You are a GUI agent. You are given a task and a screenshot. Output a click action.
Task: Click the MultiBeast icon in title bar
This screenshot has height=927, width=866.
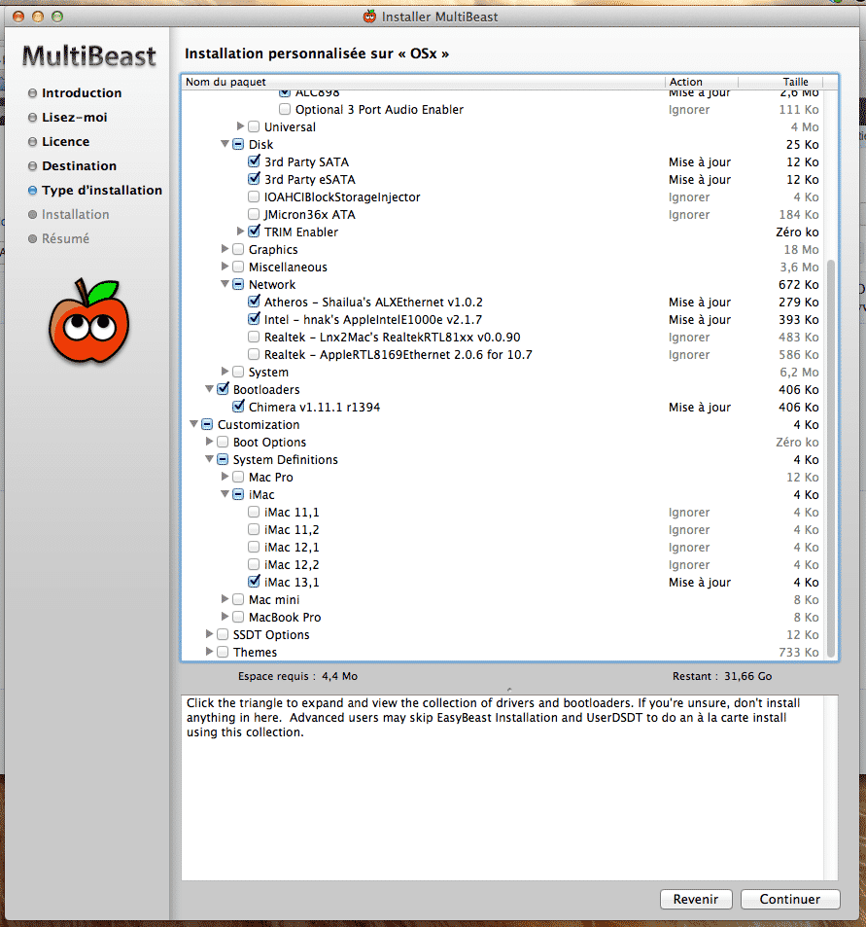point(369,16)
